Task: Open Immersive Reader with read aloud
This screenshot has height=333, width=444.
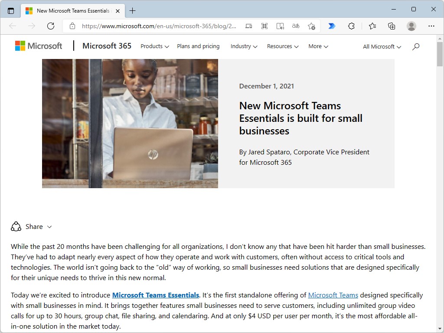Action: point(280,26)
